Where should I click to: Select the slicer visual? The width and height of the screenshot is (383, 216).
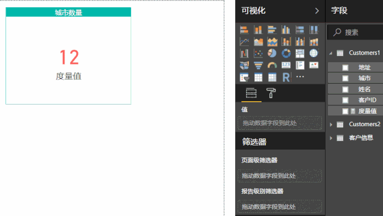point(244,77)
